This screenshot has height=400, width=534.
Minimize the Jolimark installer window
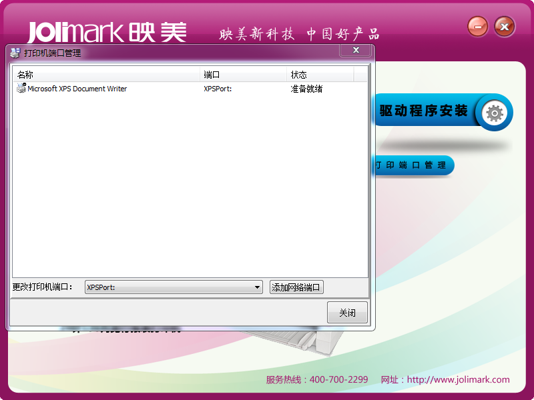tap(477, 27)
